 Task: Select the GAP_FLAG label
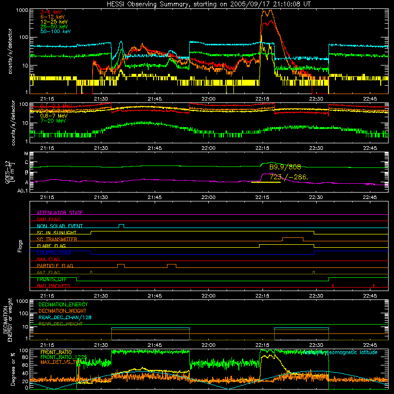coord(48,219)
